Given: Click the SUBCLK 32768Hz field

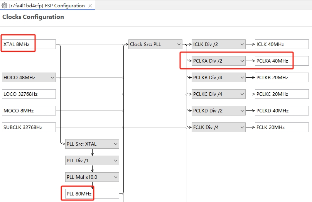Looking at the screenshot, I should tap(29, 127).
